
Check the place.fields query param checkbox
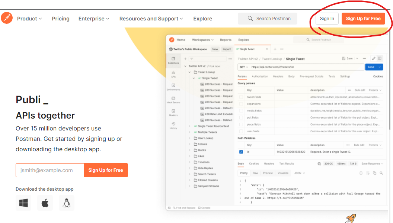241,125
